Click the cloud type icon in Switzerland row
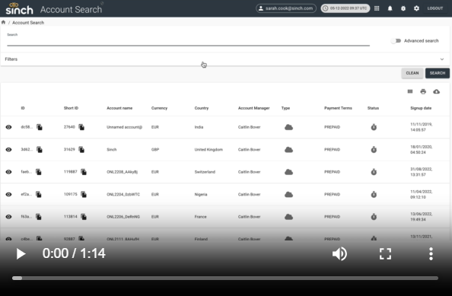Screen dimensions: 452x296 tap(288, 172)
